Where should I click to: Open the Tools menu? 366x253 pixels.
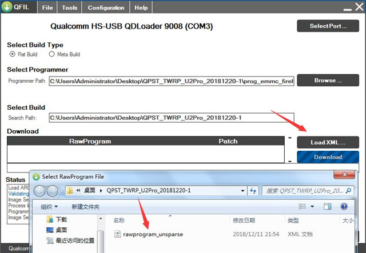coord(70,8)
